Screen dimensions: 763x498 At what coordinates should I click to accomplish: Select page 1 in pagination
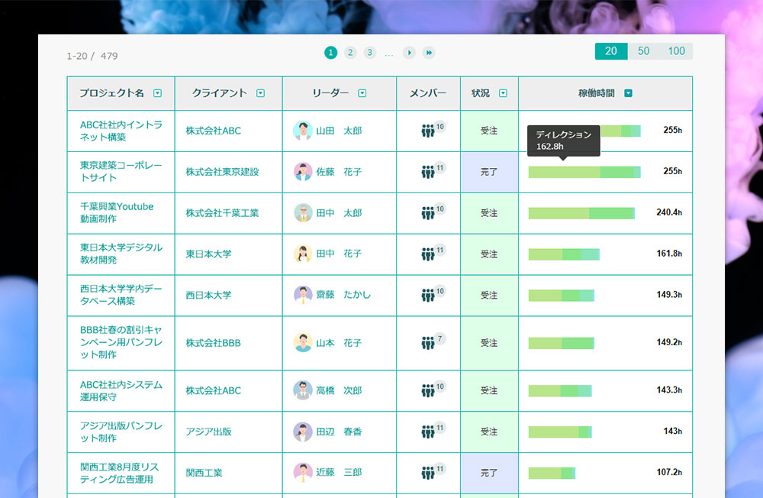[x=331, y=53]
